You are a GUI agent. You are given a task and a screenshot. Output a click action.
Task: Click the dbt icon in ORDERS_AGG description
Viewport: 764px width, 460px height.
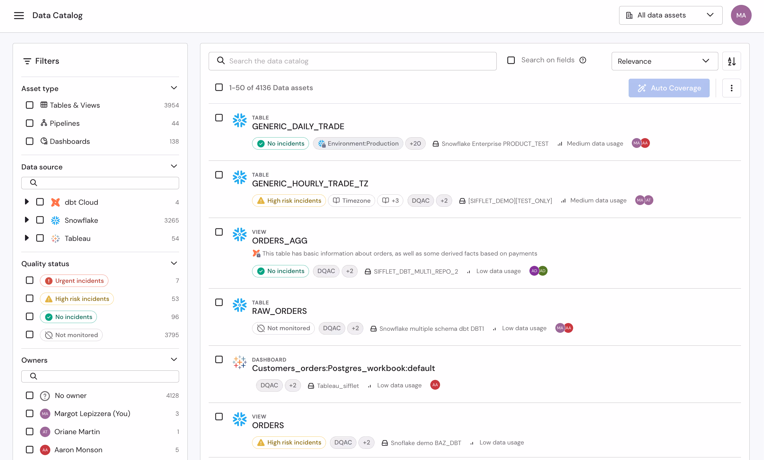click(x=256, y=253)
